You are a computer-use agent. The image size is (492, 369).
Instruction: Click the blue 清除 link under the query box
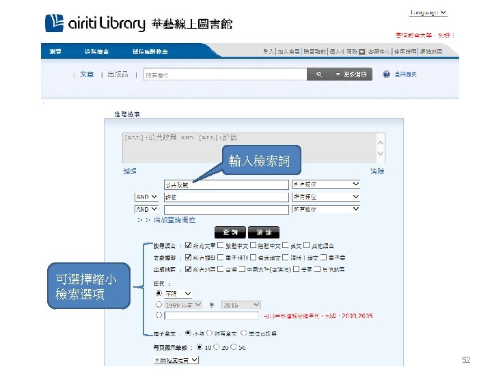click(x=377, y=172)
